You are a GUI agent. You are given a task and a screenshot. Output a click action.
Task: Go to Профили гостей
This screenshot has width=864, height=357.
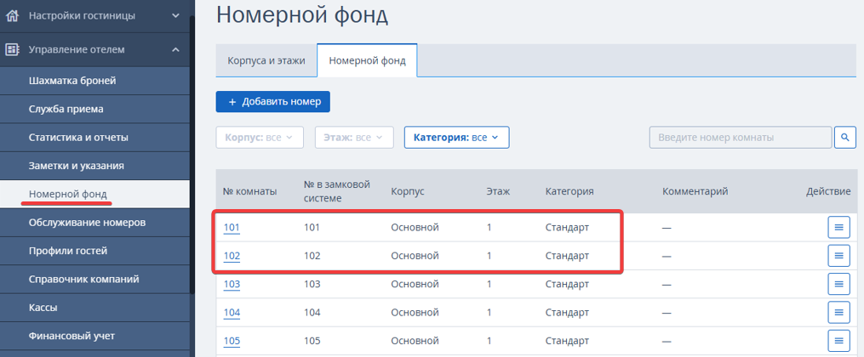point(94,251)
